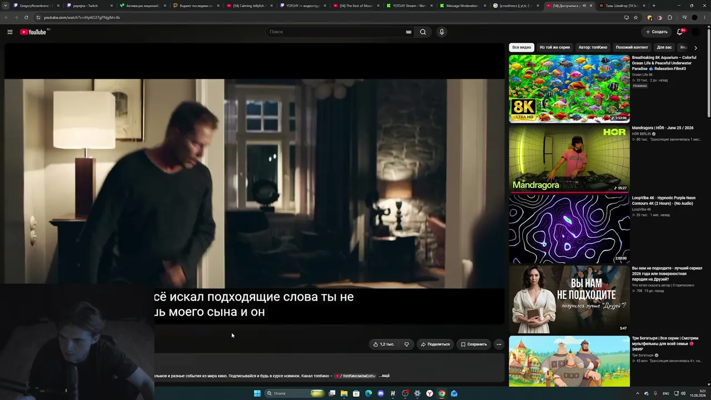Select the 'Автор: топКино' chip

[x=593, y=48]
